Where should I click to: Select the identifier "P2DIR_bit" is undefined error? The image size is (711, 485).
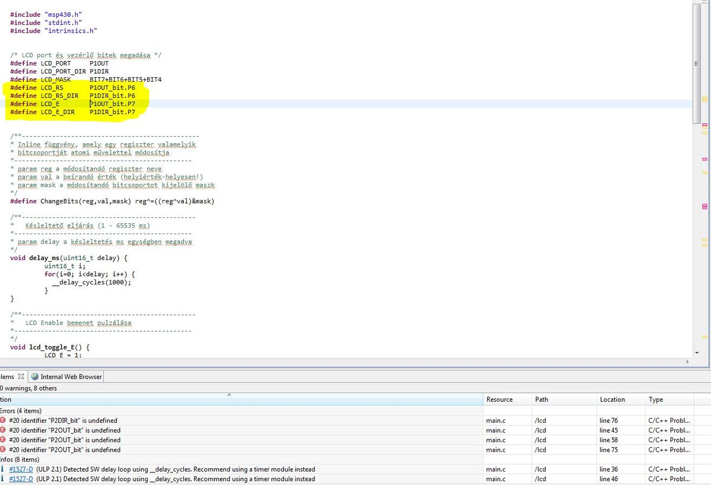(63, 421)
